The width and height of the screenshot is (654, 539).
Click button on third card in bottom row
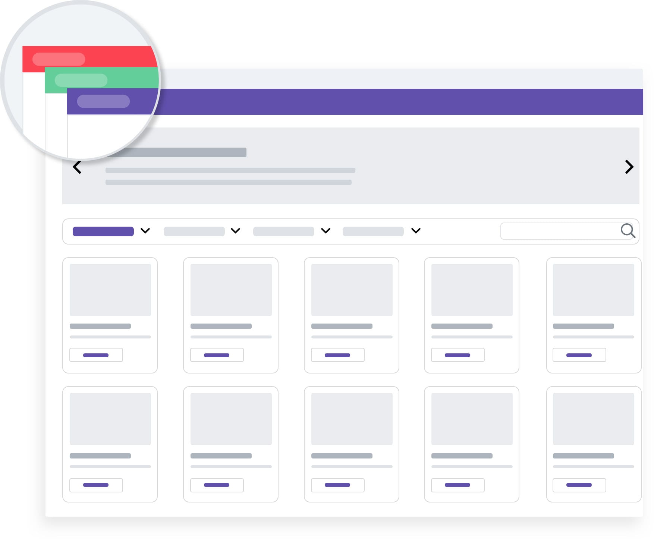pyautogui.click(x=338, y=485)
